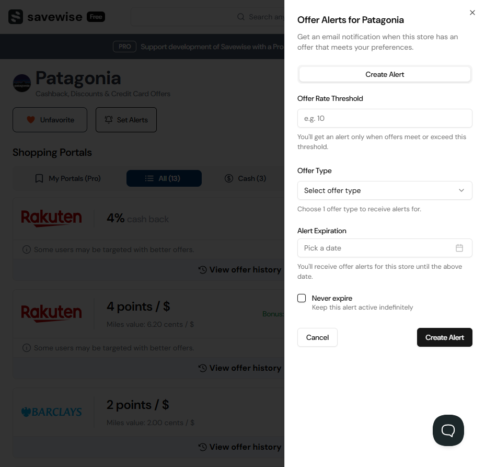485x467 pixels.
Task: Click the offer type chevron arrow
Action: 461,190
